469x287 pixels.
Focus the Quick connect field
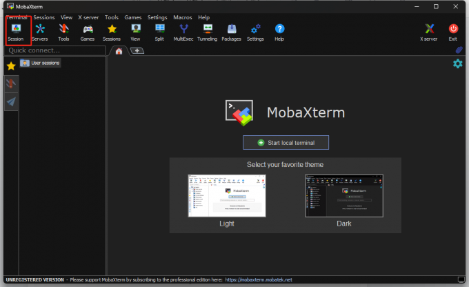pos(55,50)
